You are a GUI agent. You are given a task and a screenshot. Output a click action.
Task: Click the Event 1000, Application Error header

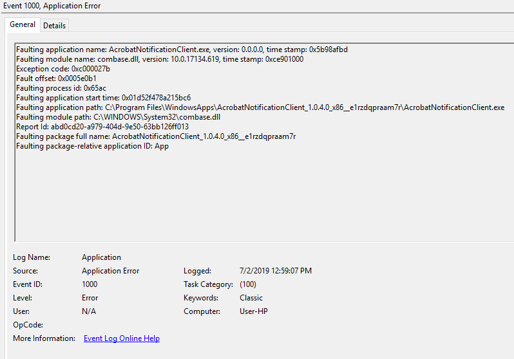coord(52,6)
